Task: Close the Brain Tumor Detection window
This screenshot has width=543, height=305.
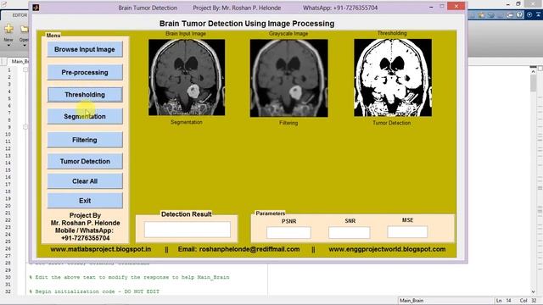Action: [x=456, y=6]
